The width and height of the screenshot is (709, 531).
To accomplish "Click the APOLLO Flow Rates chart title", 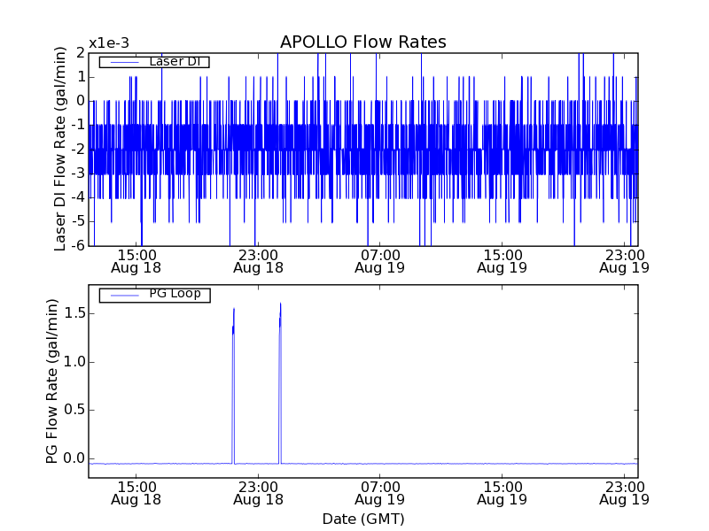I will pyautogui.click(x=362, y=42).
